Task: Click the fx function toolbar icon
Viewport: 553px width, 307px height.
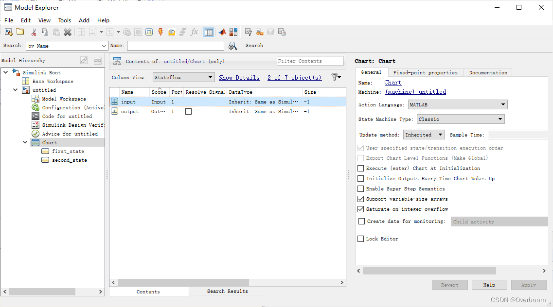Action: tap(195, 32)
